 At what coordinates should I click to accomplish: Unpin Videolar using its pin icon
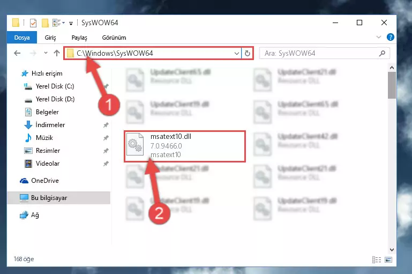tap(106, 164)
